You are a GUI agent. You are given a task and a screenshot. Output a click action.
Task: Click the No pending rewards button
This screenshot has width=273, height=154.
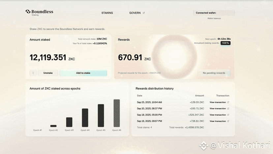[214, 73]
